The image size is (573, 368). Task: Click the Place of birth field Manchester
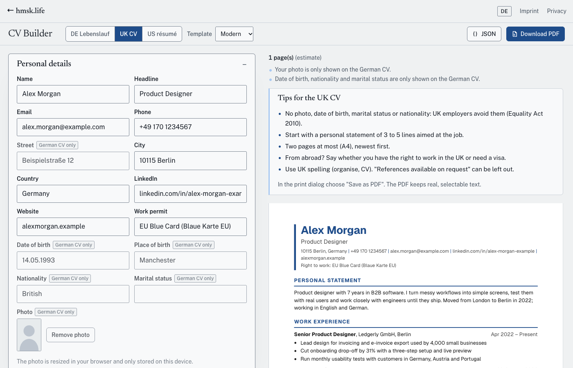(190, 260)
